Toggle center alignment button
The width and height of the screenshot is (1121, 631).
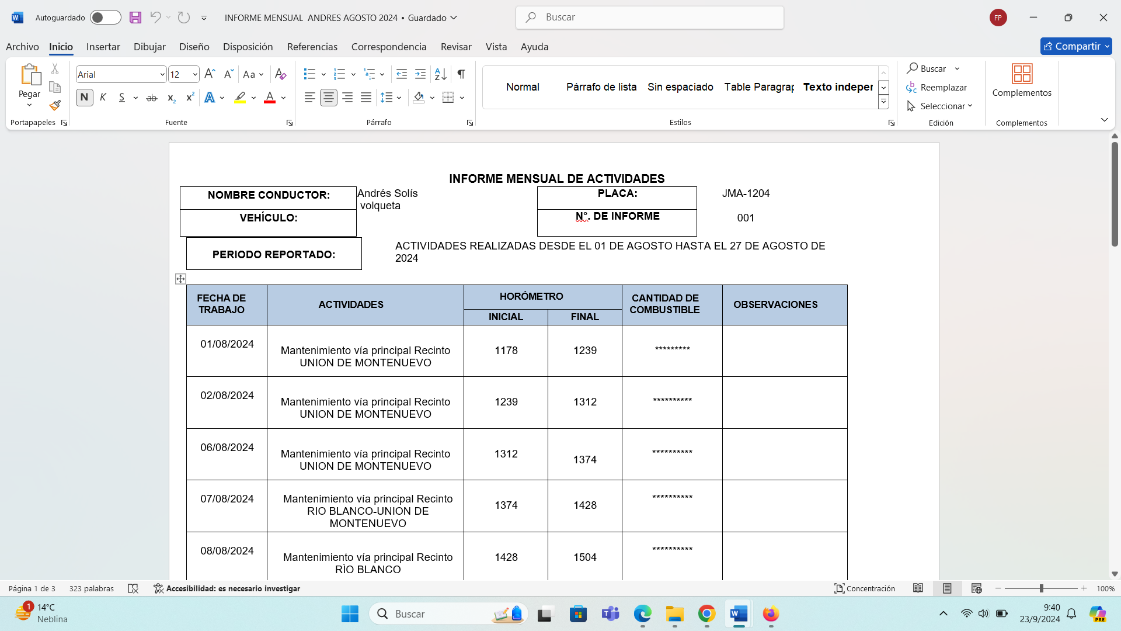tap(329, 98)
